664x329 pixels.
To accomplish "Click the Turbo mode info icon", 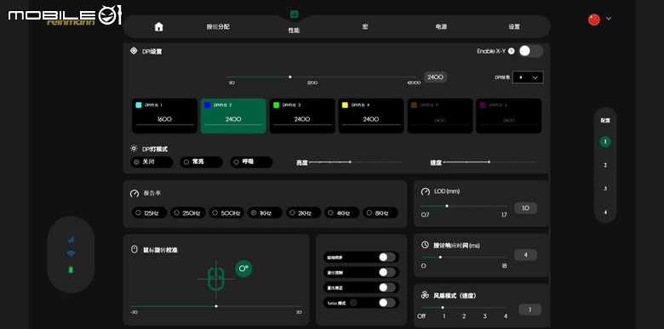I will [353, 303].
